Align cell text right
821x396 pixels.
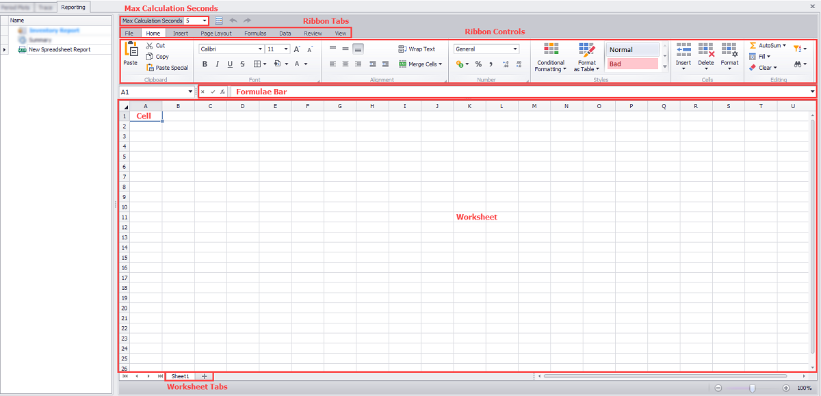359,64
